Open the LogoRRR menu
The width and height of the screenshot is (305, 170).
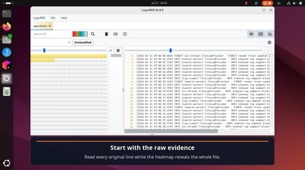point(39,18)
